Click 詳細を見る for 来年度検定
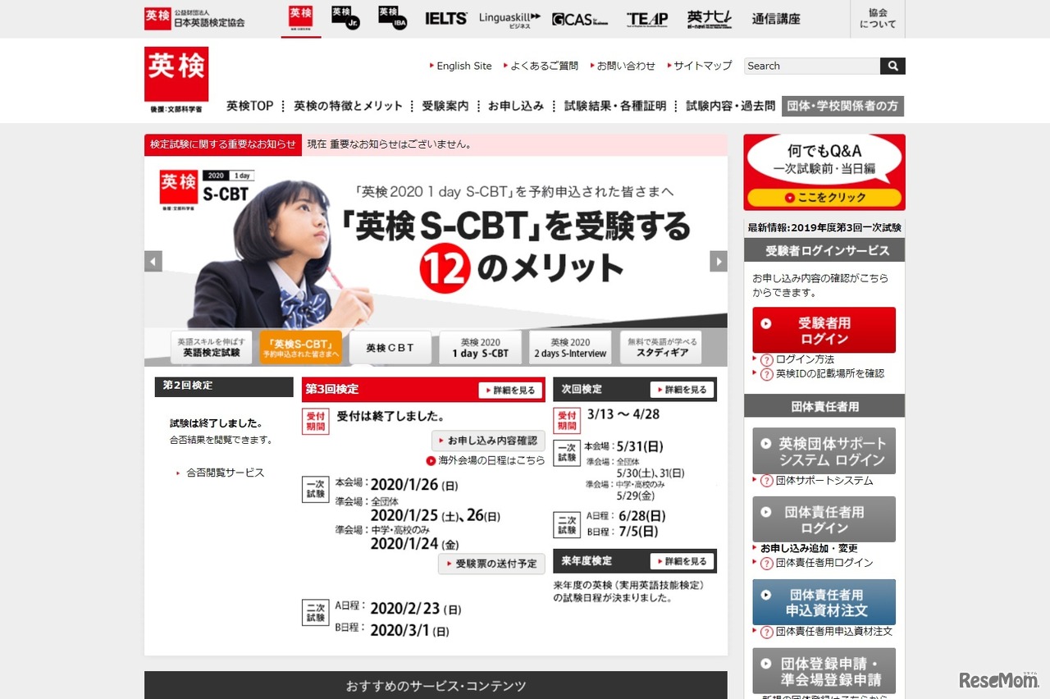Image resolution: width=1050 pixels, height=699 pixels. [x=682, y=561]
